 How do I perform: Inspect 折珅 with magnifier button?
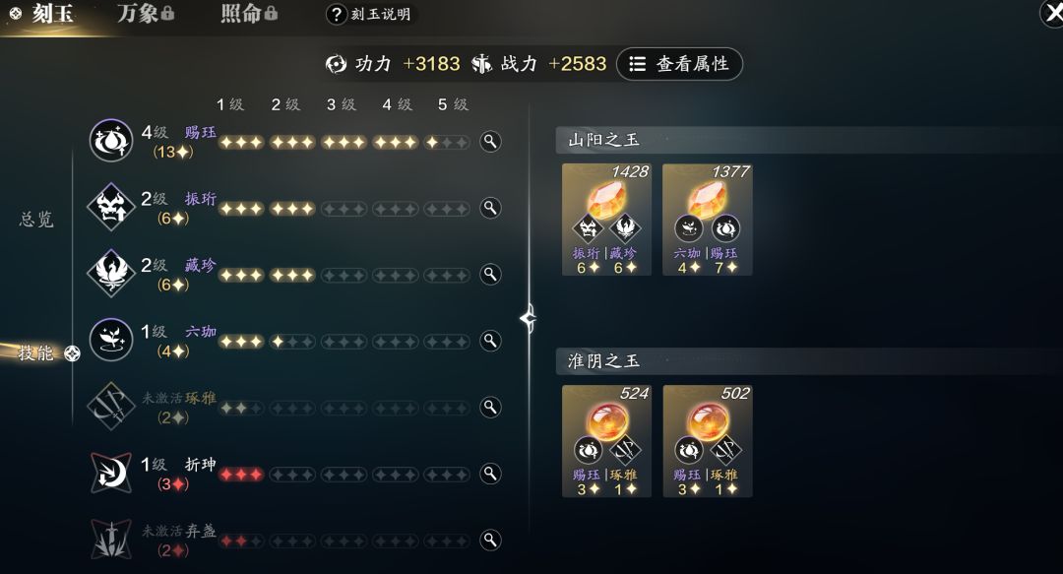click(490, 473)
